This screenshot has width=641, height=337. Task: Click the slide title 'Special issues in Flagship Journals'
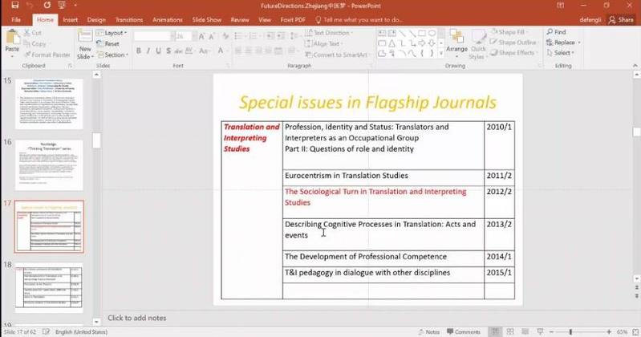click(367, 102)
